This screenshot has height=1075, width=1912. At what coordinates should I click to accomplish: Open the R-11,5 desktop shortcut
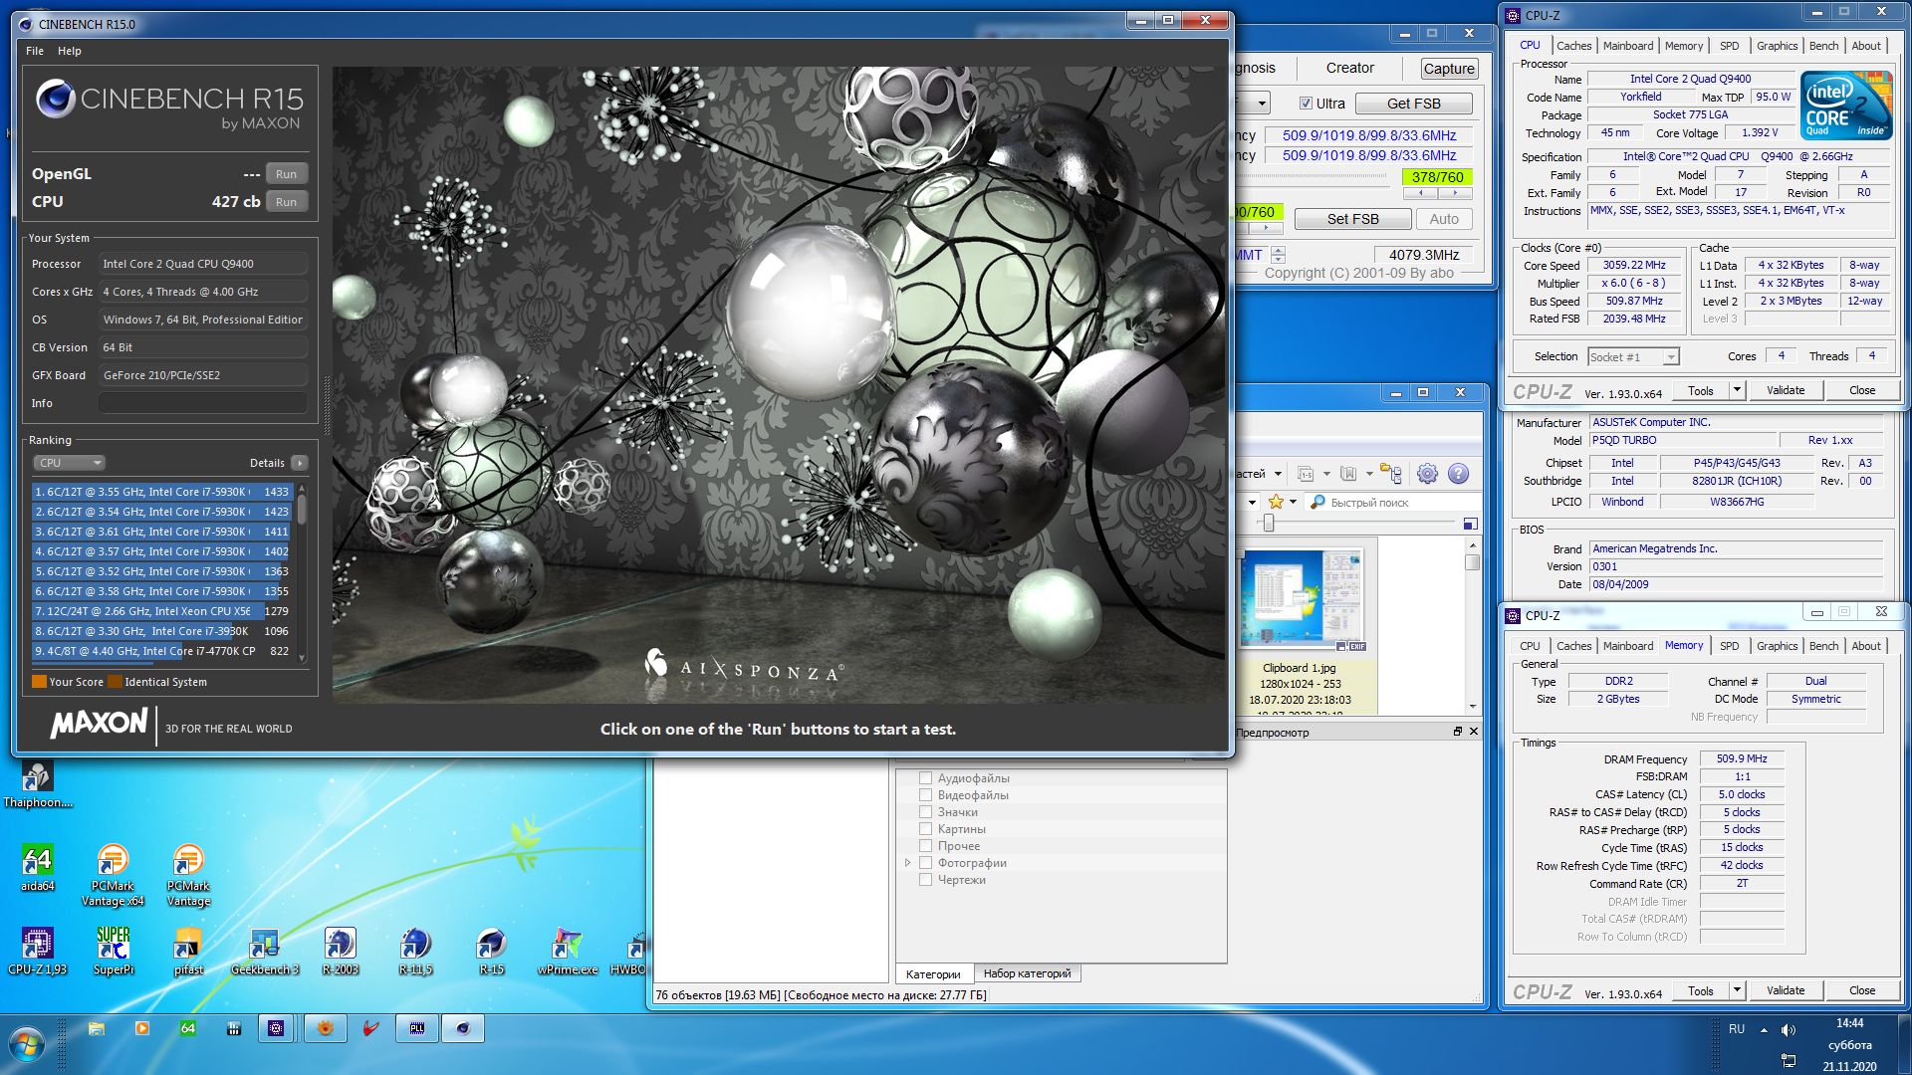click(x=415, y=951)
